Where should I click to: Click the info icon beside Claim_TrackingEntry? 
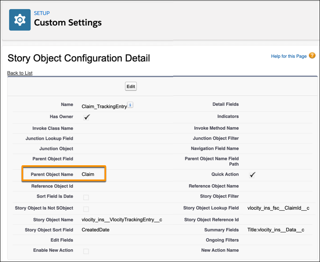[x=130, y=105]
